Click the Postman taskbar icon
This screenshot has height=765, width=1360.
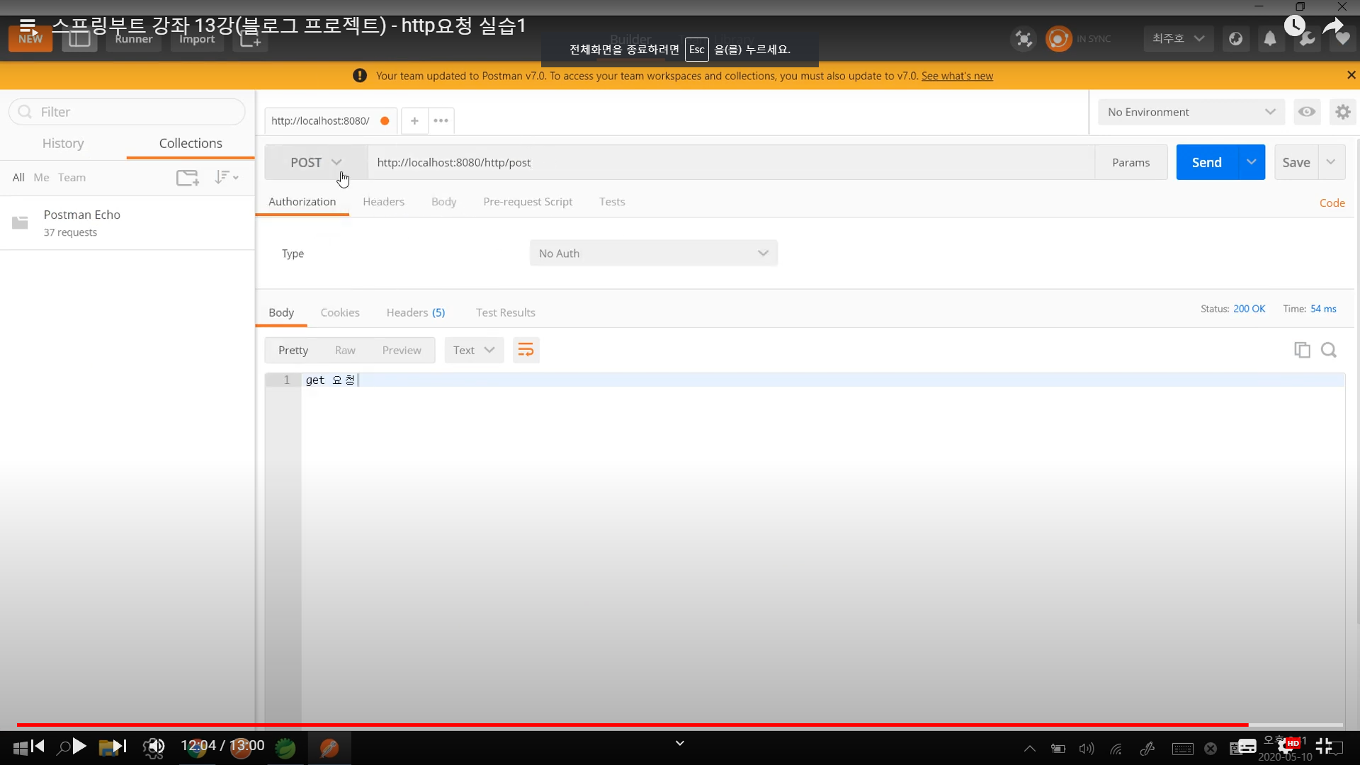pyautogui.click(x=329, y=747)
